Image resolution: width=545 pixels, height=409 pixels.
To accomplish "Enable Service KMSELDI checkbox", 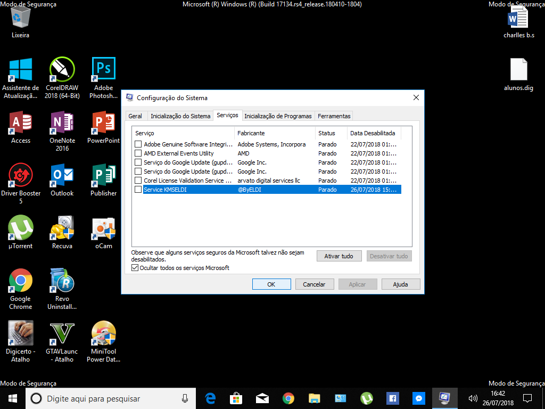I will tap(138, 189).
